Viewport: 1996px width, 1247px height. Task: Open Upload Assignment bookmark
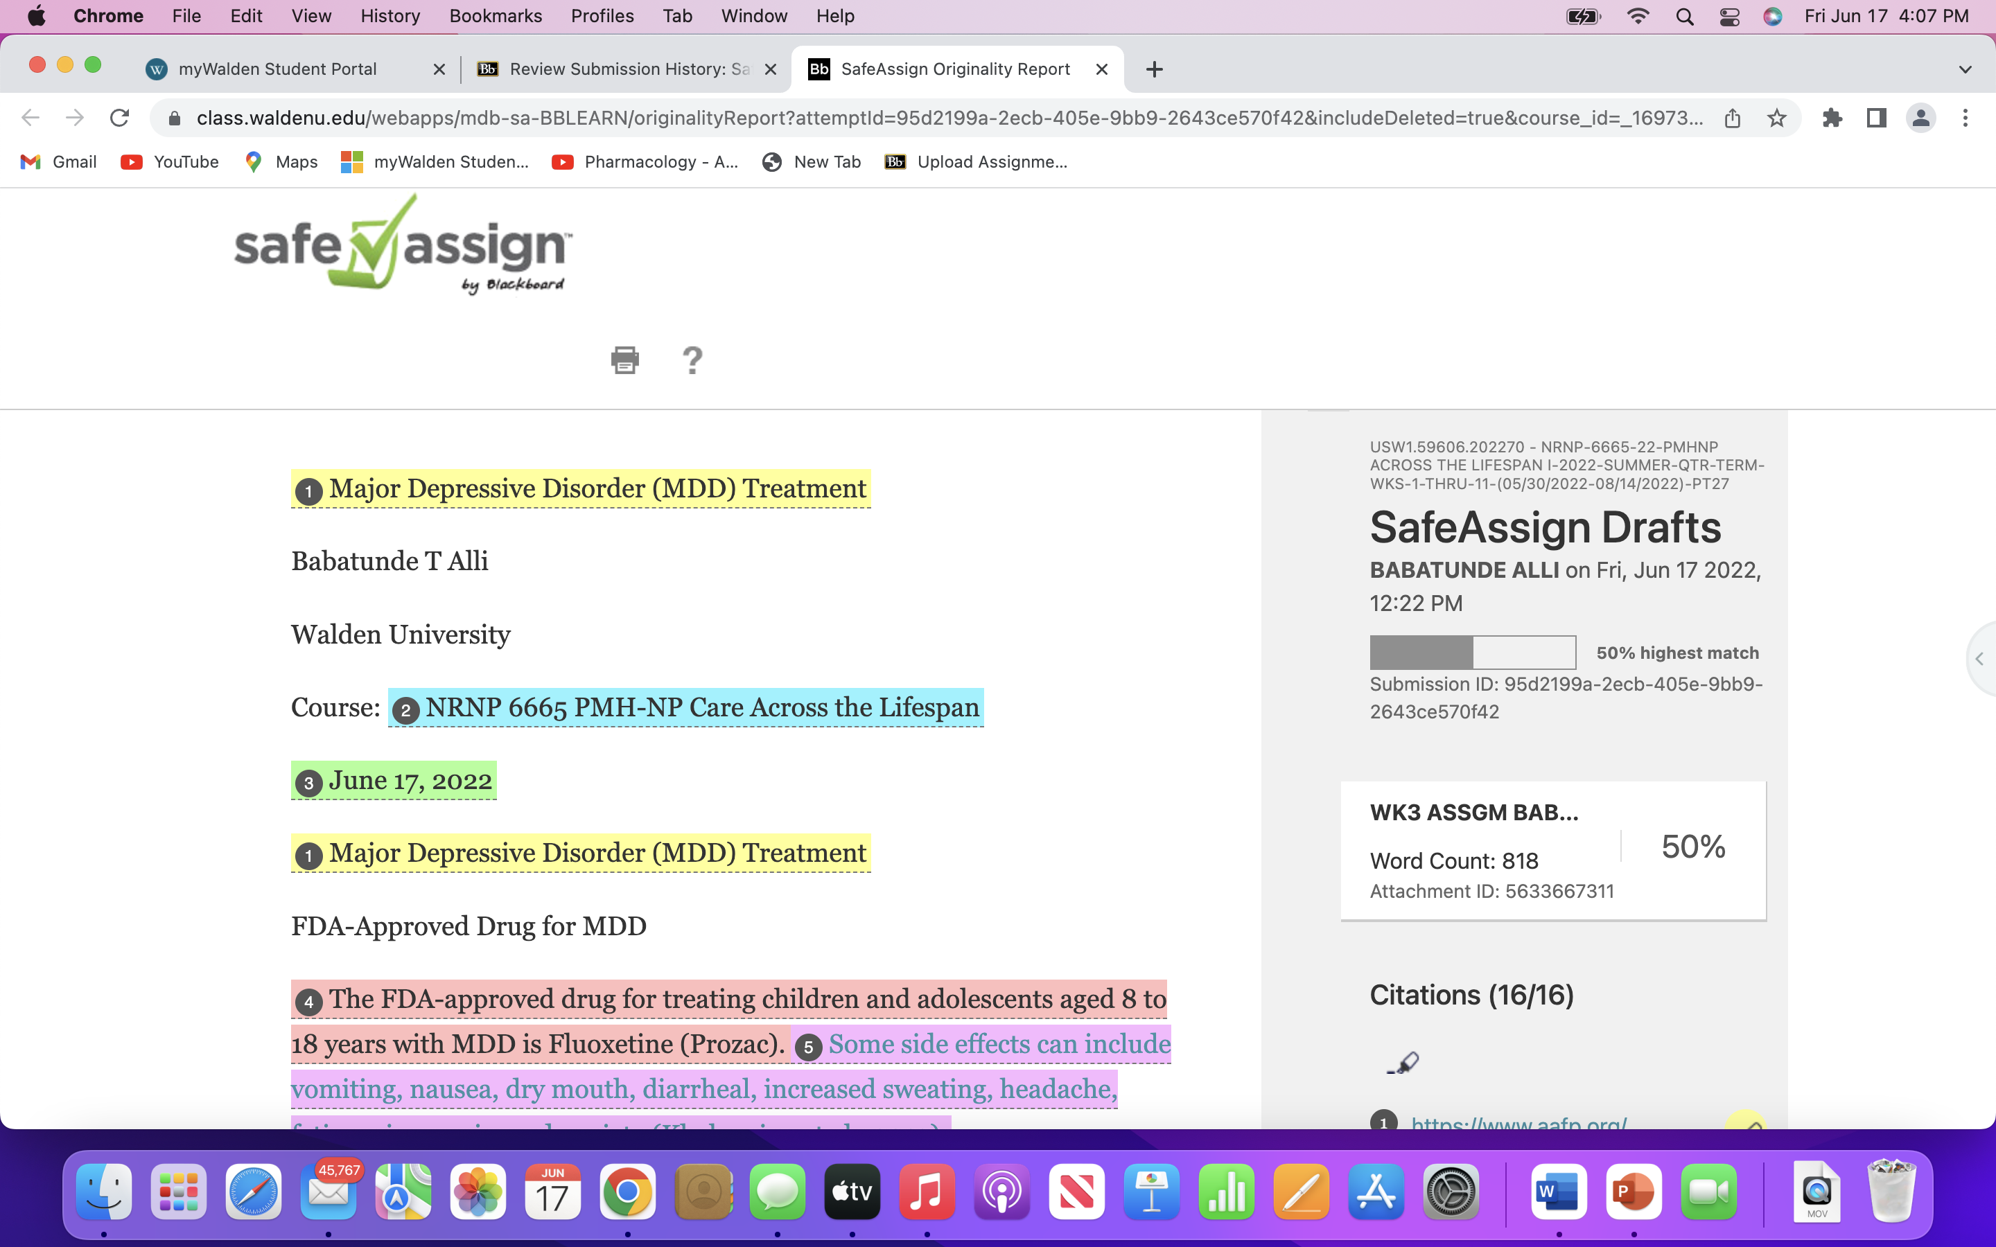coord(976,163)
